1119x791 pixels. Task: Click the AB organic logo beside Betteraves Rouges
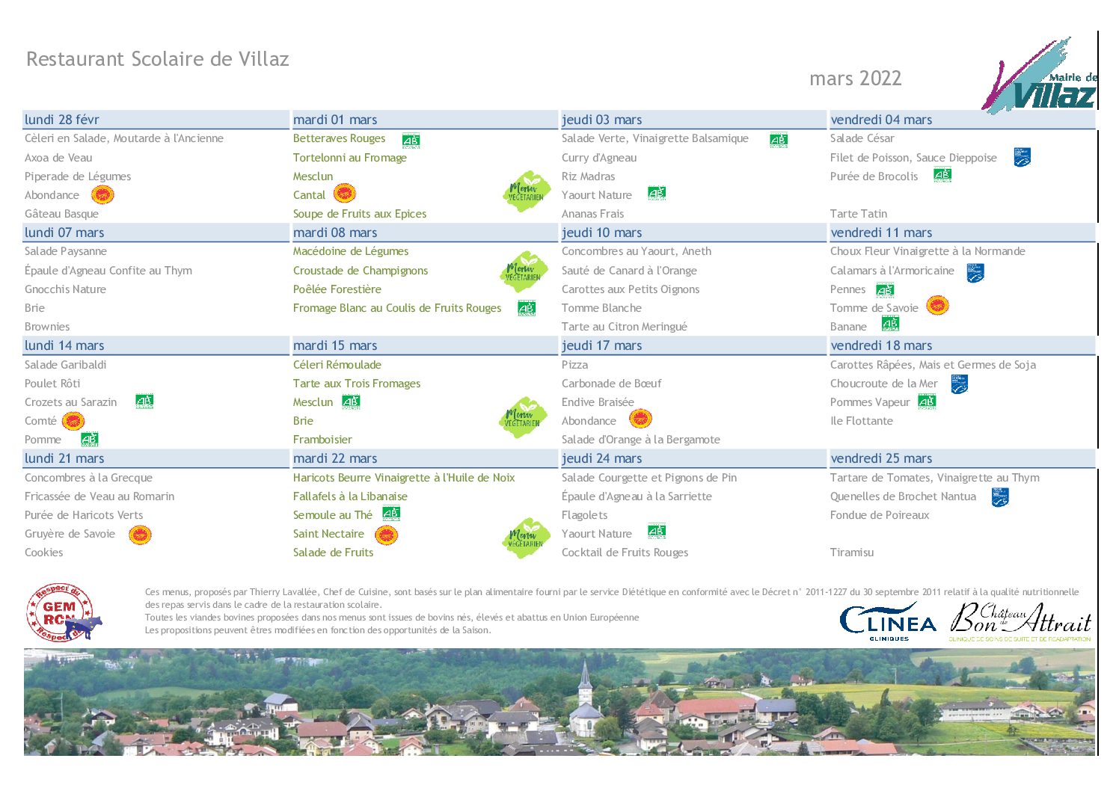tap(411, 140)
